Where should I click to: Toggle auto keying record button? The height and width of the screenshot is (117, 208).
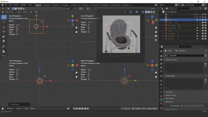[x=68, y=109]
